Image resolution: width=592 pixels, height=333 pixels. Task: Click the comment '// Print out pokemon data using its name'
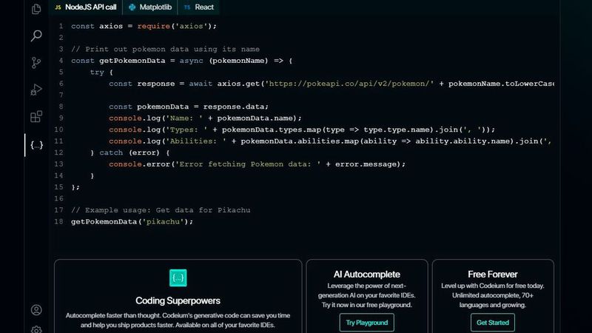tap(165, 49)
